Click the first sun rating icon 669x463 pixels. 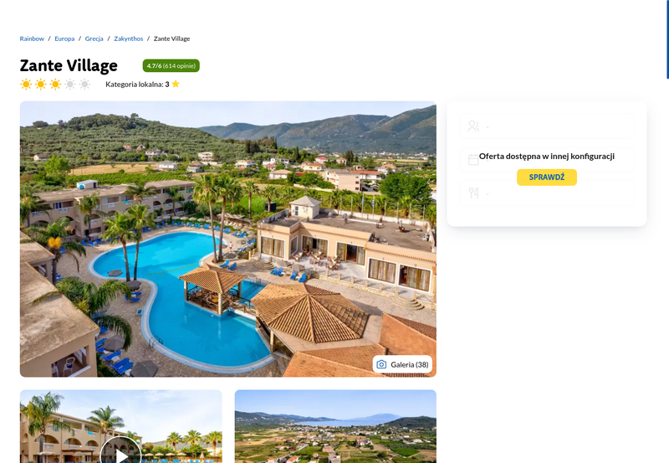tap(26, 84)
